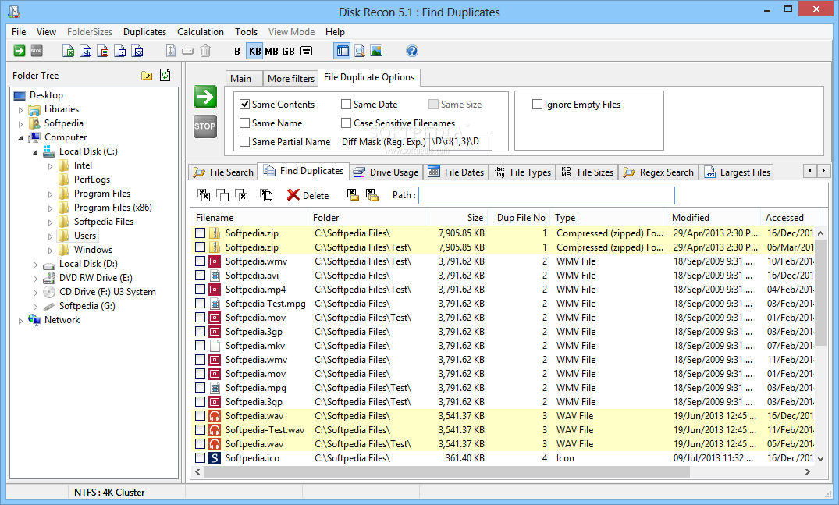Image resolution: width=839 pixels, height=505 pixels.
Task: Click the list view icon after GB
Action: pyautogui.click(x=307, y=51)
